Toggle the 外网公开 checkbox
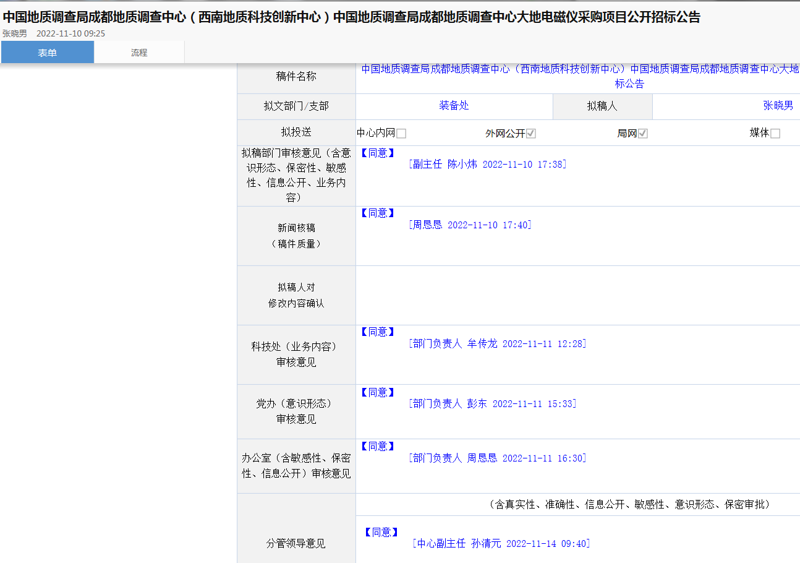 tap(530, 134)
